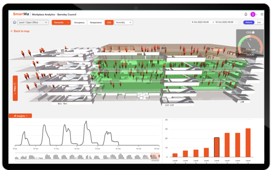
Task: Open the hamburger list menu icon
Action: coord(262,14)
